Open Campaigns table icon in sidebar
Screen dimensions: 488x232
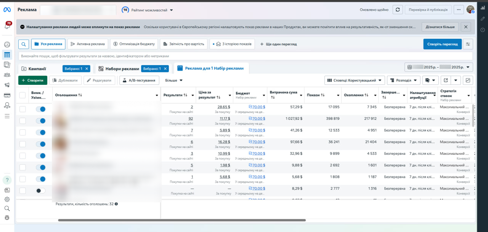tap(7, 55)
